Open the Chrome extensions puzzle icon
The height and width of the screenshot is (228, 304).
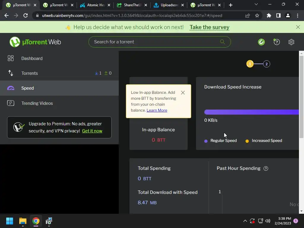[x=269, y=15]
